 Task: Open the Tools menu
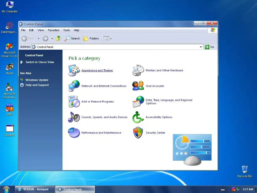[67, 30]
